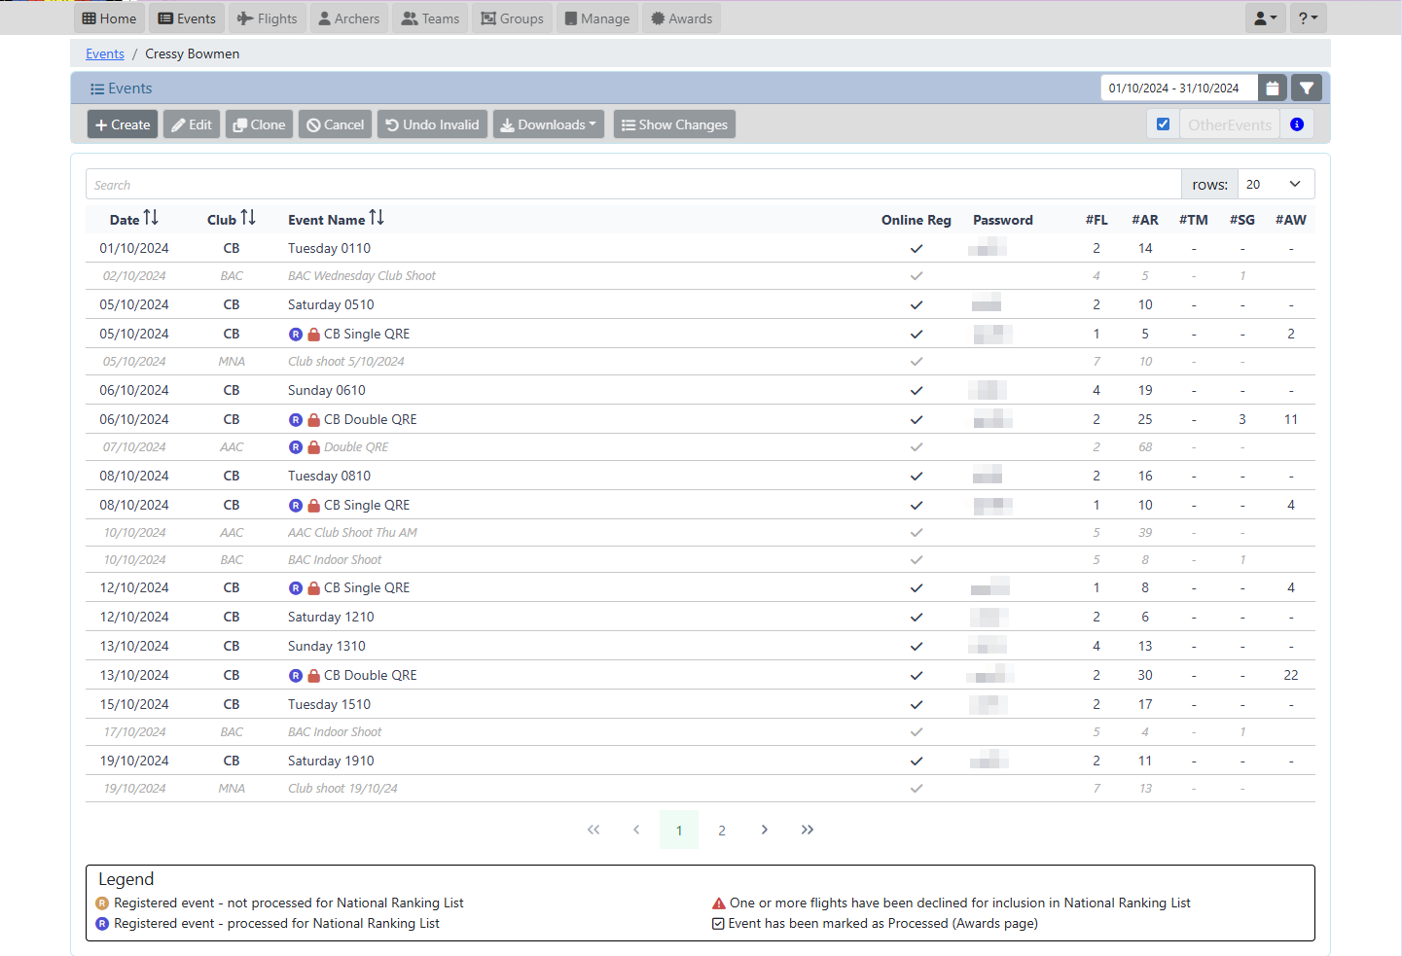Image resolution: width=1402 pixels, height=956 pixels.
Task: Sort by Club column arrows
Action: pos(248,218)
